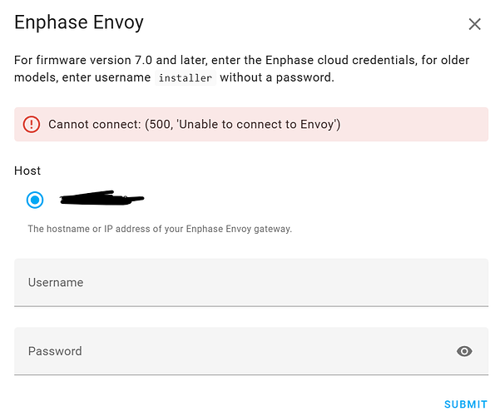Focus the Password input field
Viewport: 500px width, 416px height.
pyautogui.click(x=233, y=351)
